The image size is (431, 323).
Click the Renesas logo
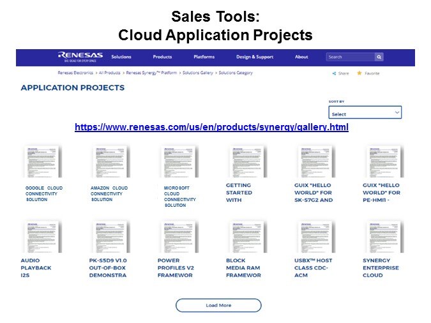click(x=80, y=57)
